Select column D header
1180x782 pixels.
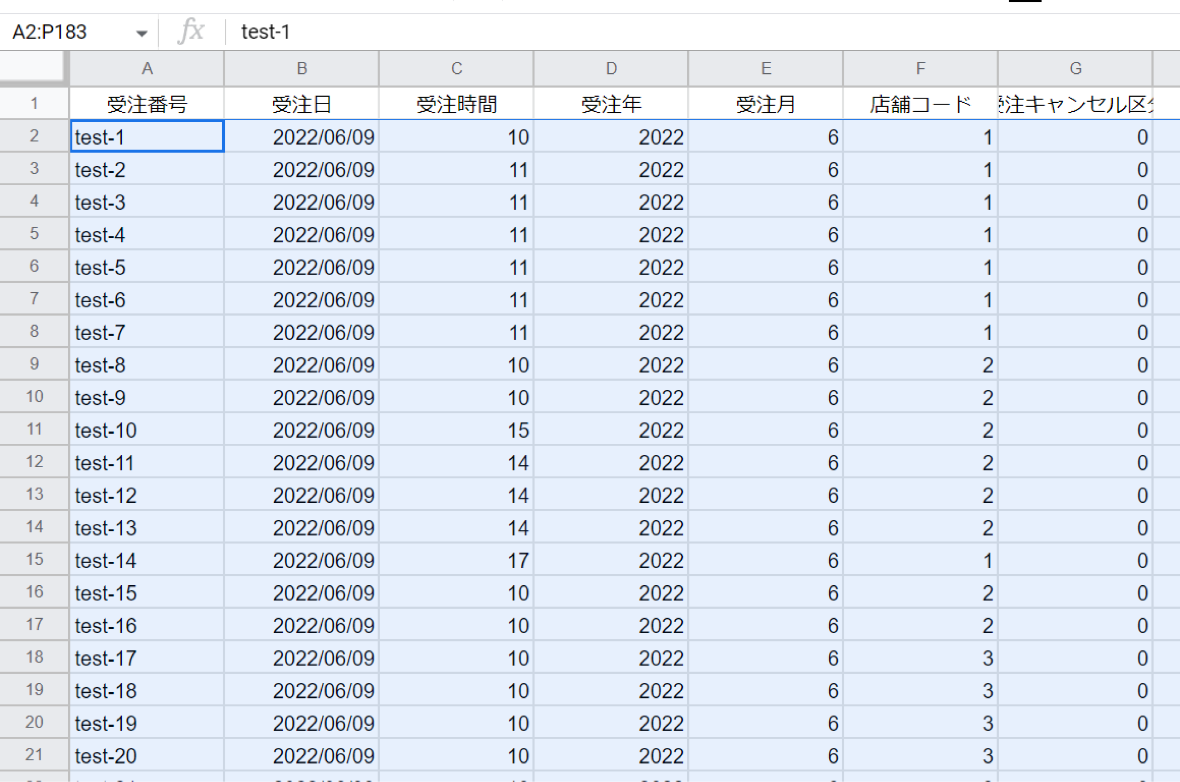click(611, 68)
